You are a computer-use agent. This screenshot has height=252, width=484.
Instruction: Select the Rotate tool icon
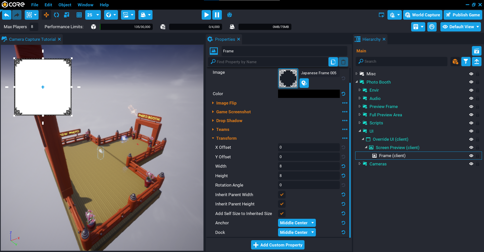tap(56, 15)
